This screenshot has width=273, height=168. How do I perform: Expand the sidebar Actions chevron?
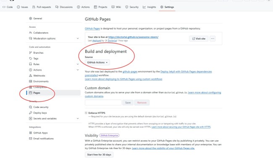[78, 70]
